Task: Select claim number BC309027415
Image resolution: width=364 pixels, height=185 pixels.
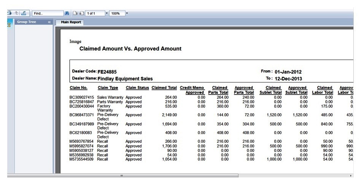Action: 81,97
